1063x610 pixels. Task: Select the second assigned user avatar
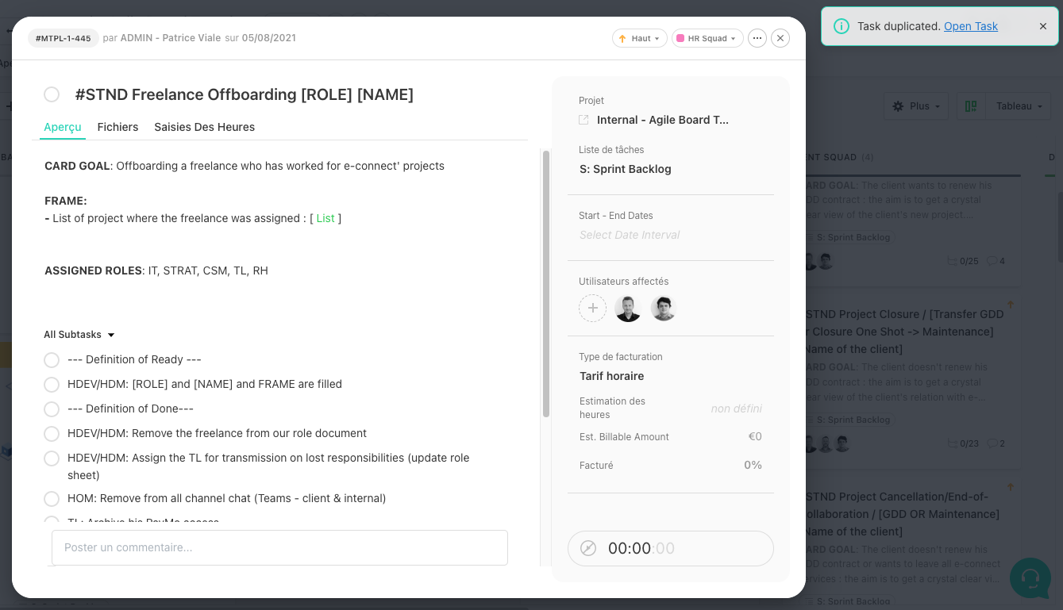663,308
